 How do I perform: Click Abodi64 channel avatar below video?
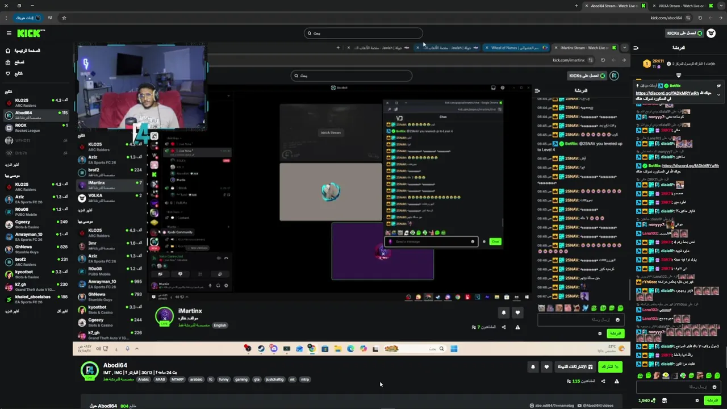(x=89, y=370)
